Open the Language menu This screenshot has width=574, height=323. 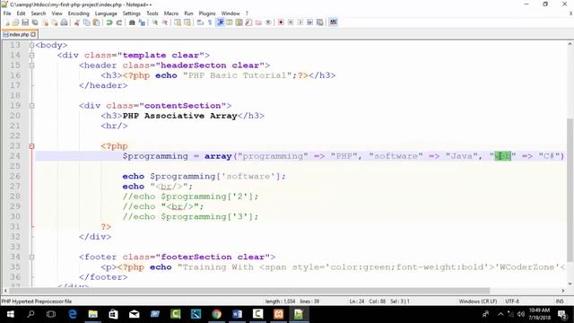click(x=106, y=13)
